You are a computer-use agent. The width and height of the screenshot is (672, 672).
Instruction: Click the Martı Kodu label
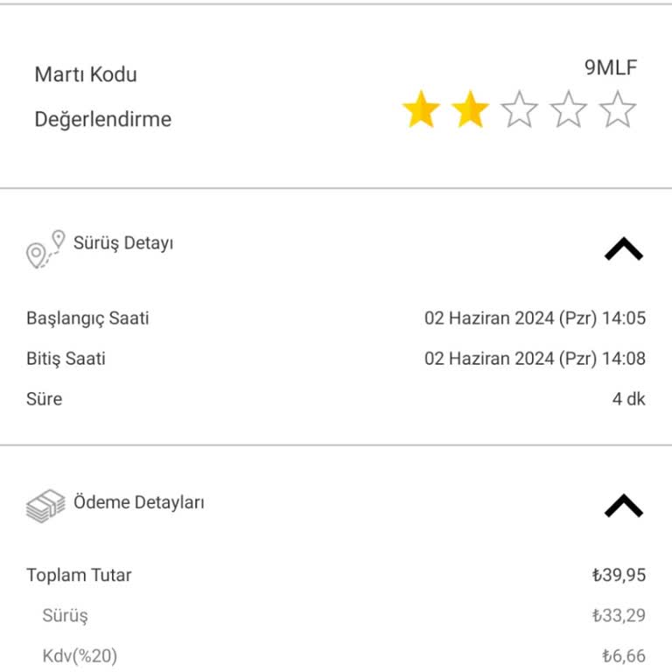(x=86, y=74)
